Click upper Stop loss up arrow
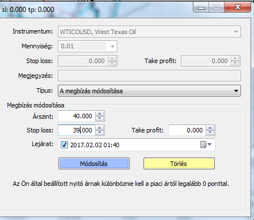The width and height of the screenshot is (254, 220). point(112,59)
